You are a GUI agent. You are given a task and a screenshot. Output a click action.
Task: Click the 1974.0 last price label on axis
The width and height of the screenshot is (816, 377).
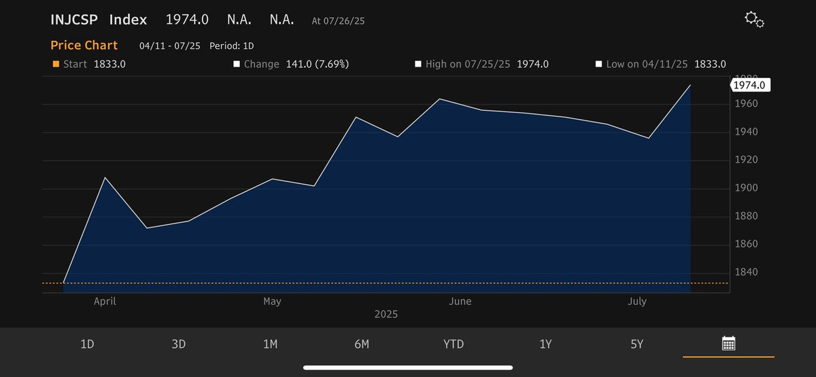pyautogui.click(x=749, y=85)
